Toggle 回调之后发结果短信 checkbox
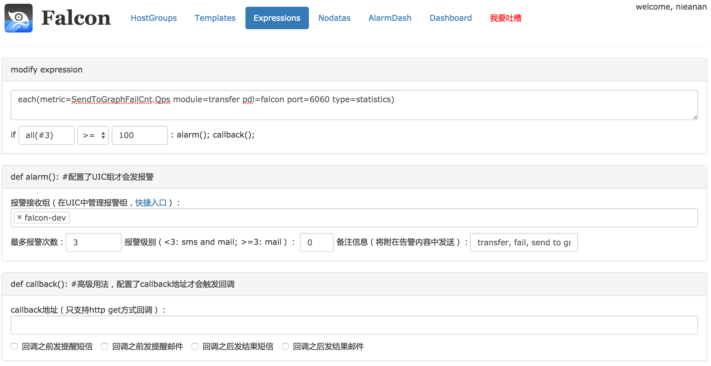Viewport: 711px width, 366px height. click(195, 346)
